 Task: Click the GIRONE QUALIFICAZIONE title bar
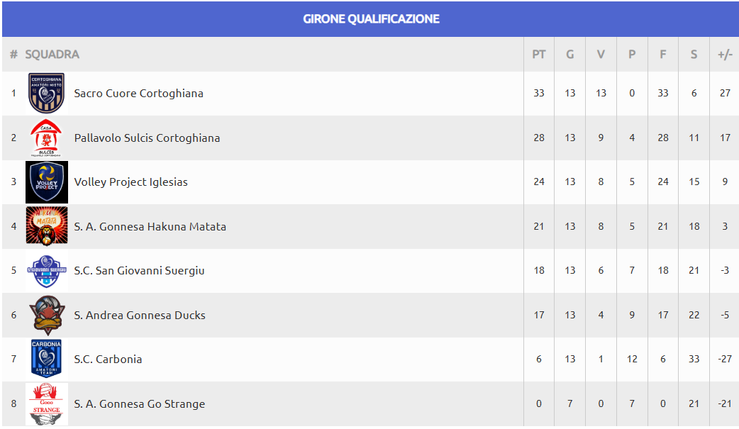click(370, 19)
